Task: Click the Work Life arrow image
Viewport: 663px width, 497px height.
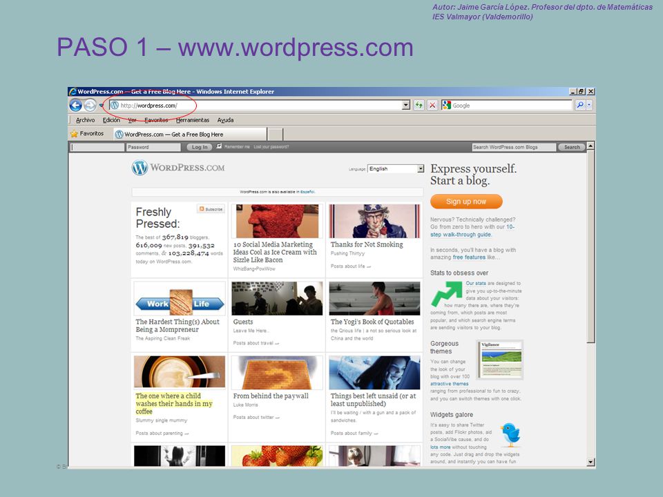Action: [180, 299]
